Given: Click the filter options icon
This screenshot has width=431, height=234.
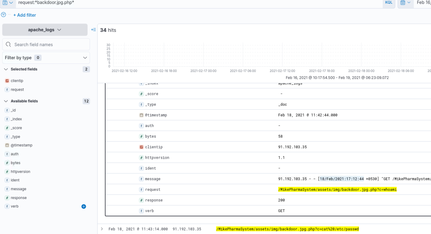Looking at the screenshot, I should [x=4, y=15].
